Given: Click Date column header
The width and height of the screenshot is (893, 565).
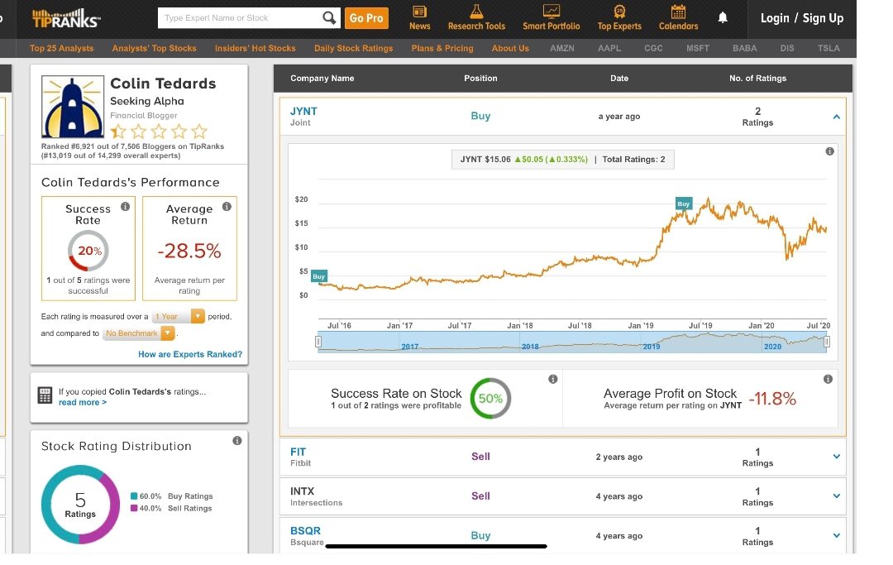Looking at the screenshot, I should pos(619,78).
